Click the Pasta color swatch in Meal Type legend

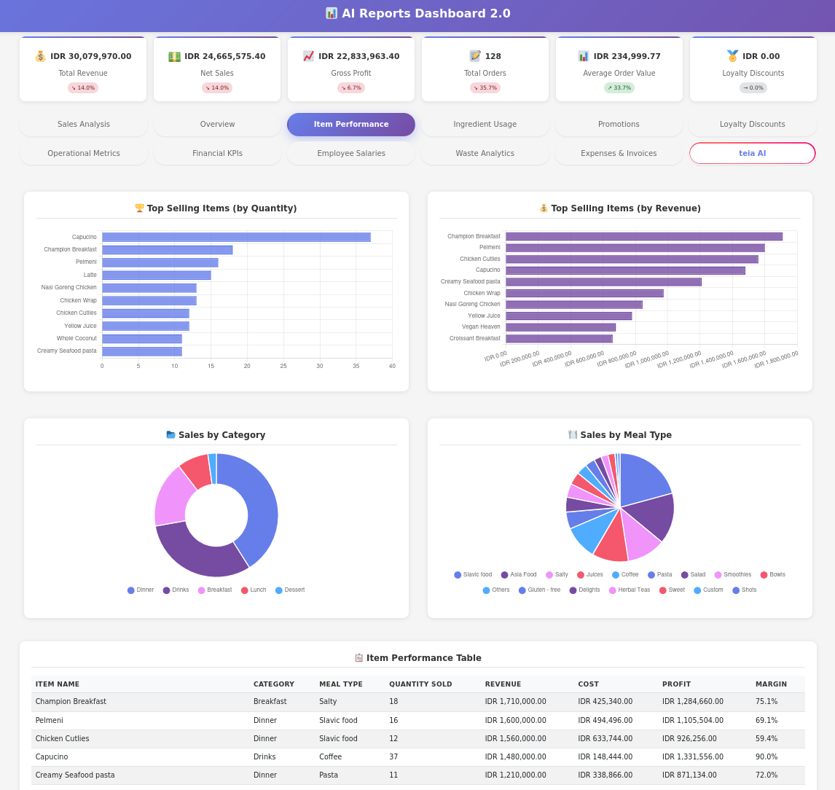point(651,575)
